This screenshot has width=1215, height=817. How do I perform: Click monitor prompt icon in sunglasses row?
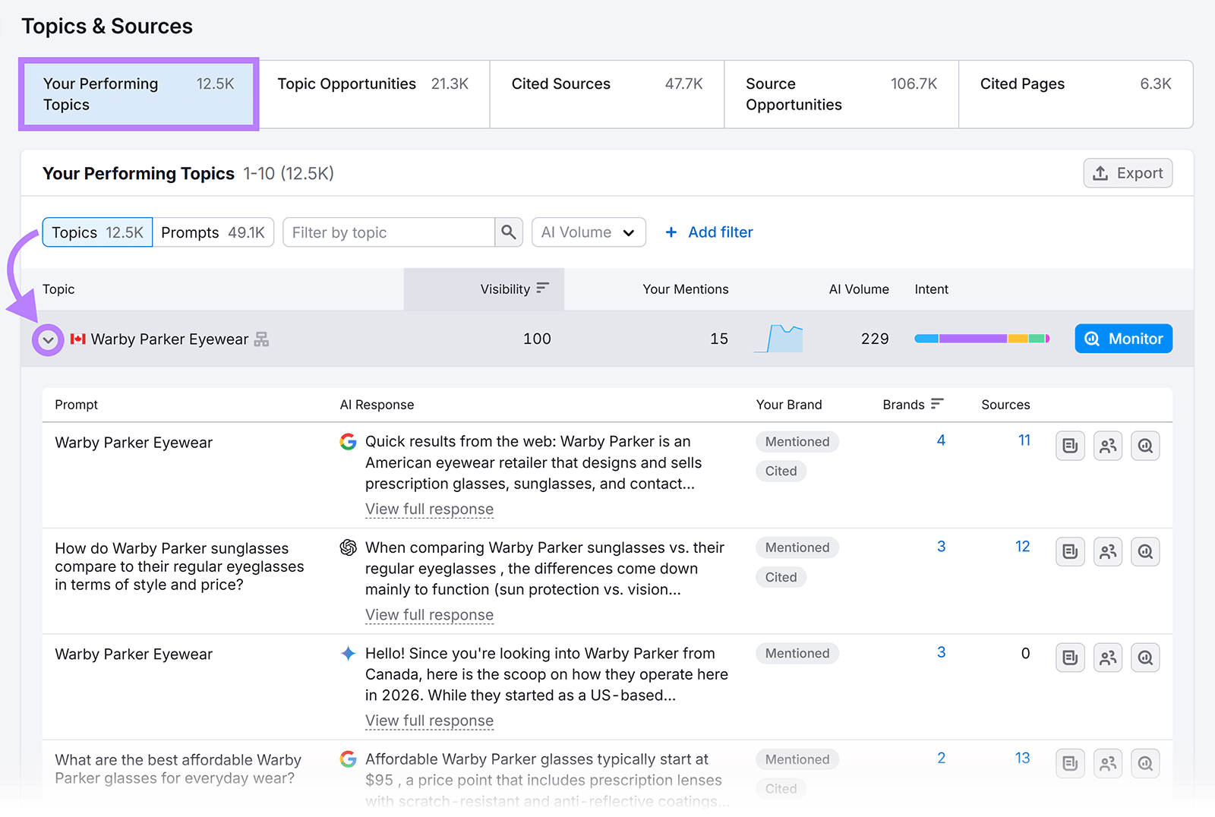[x=1145, y=551]
